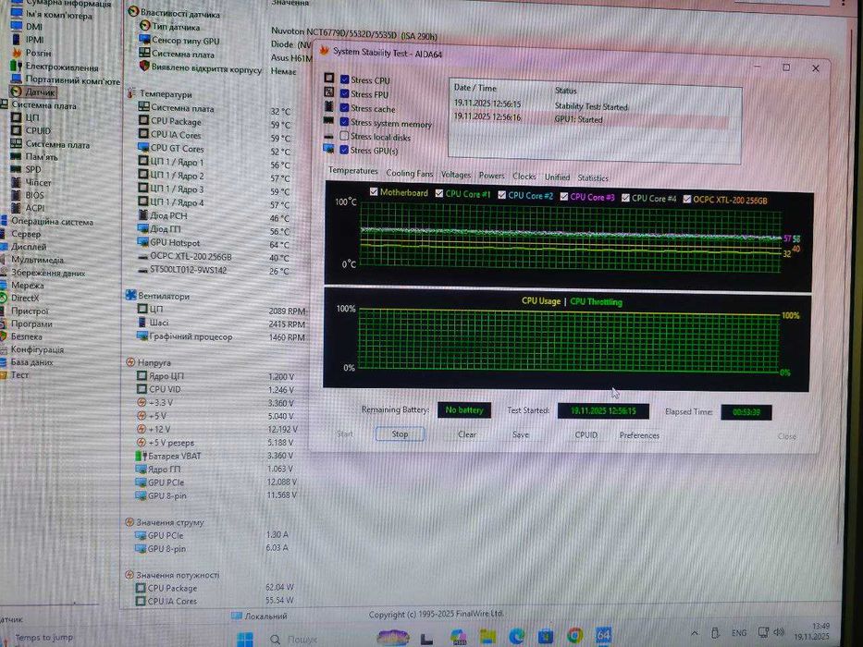Click the GPU Hotspot temperature icon
863x647 pixels.
(143, 242)
